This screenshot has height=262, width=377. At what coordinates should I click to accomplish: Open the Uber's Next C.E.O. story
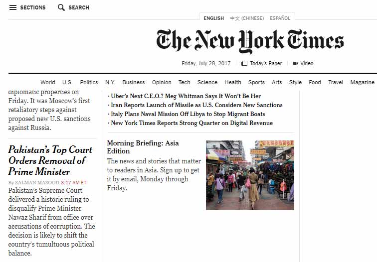pos(186,96)
